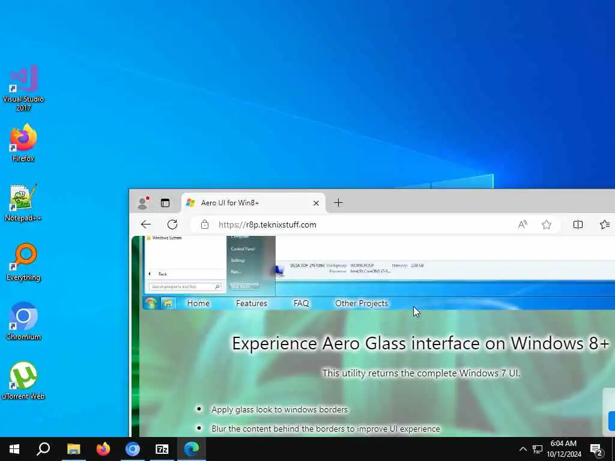This screenshot has height=461, width=615.
Task: Close the Aero UI for Win8+ tab
Action: (316, 203)
